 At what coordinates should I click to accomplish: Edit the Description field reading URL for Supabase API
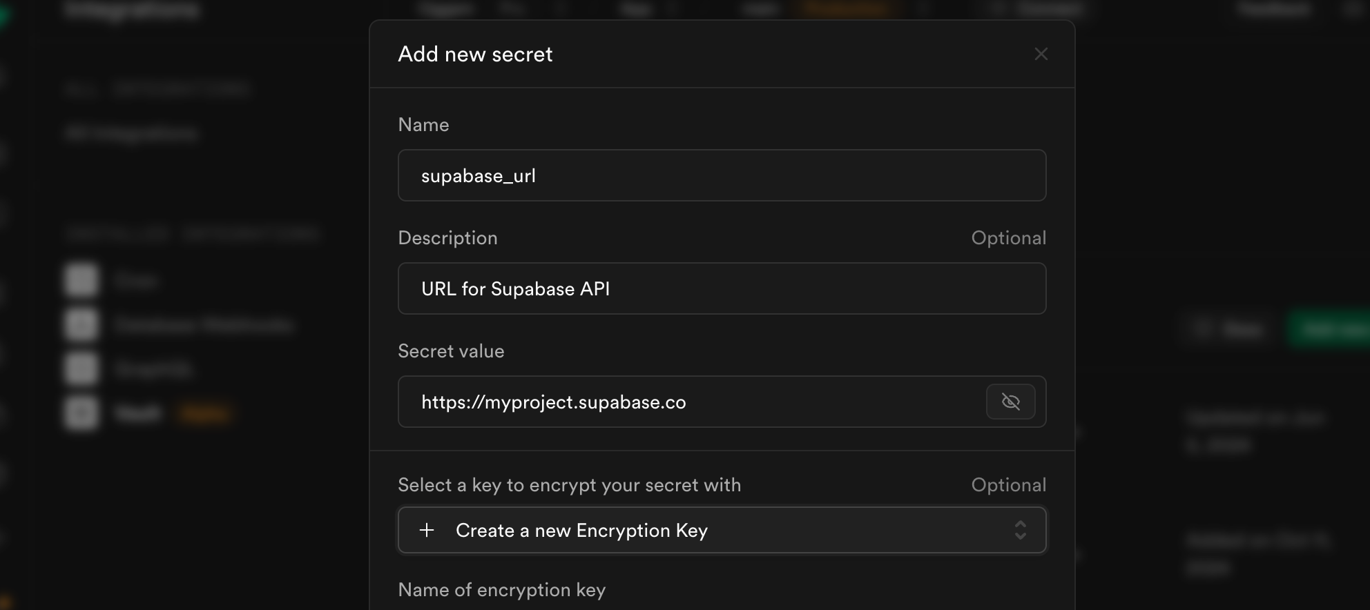click(722, 288)
